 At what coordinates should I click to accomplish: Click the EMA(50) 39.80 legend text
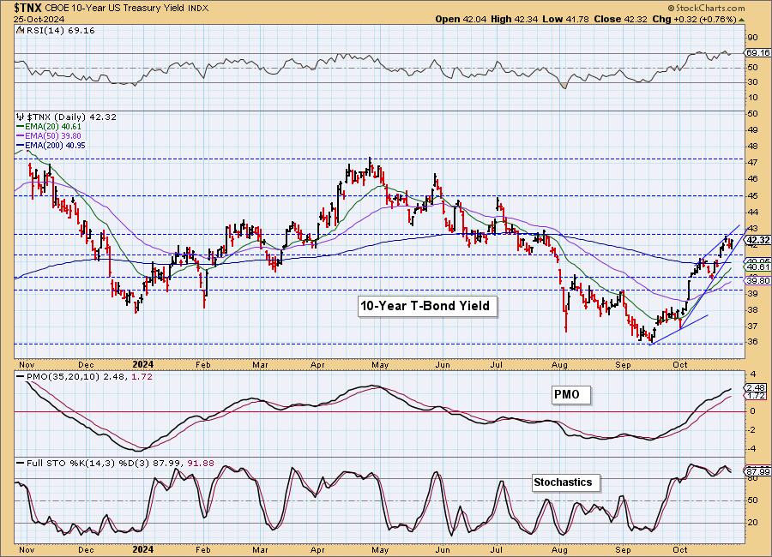pos(53,135)
